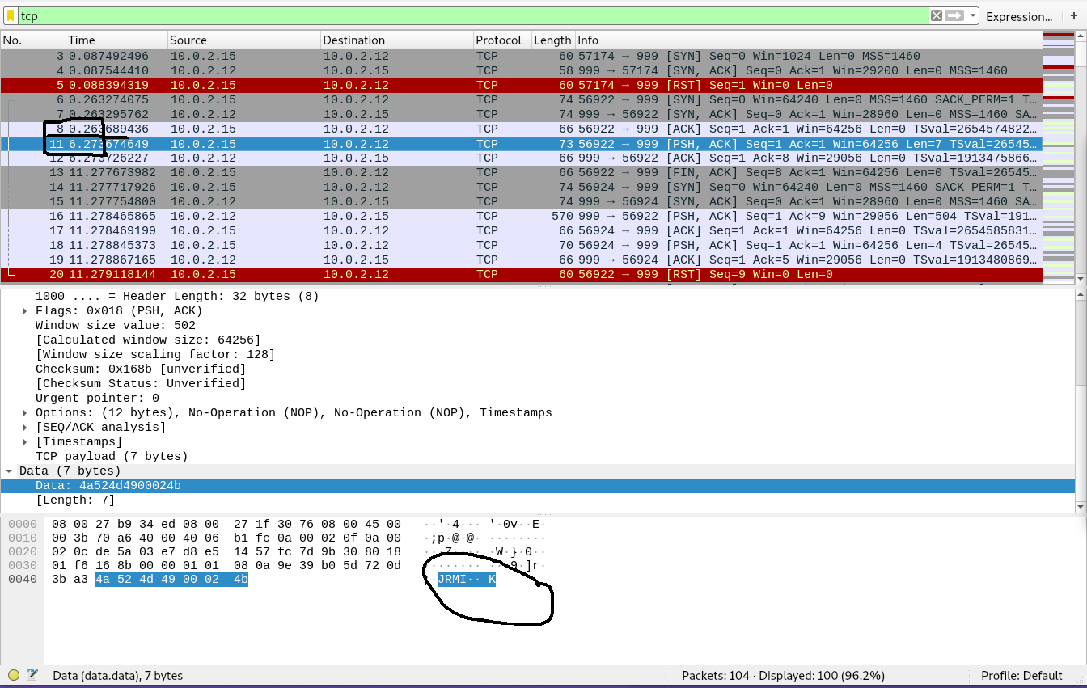Select packet 6 from port 56922 SYN
The height and width of the screenshot is (688, 1087).
point(521,99)
